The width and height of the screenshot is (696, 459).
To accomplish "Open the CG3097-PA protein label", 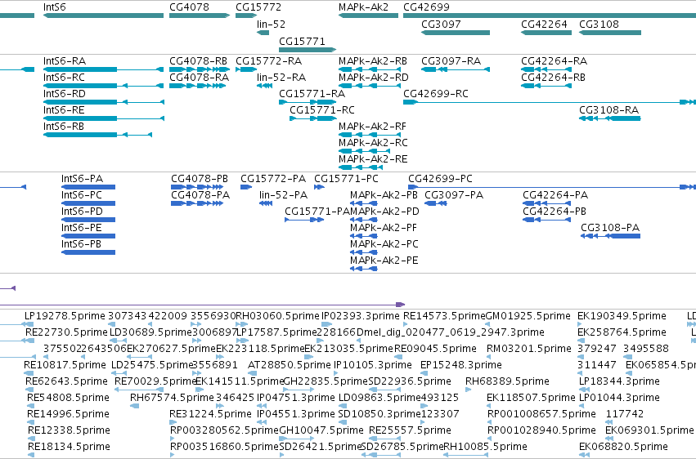I will (454, 195).
